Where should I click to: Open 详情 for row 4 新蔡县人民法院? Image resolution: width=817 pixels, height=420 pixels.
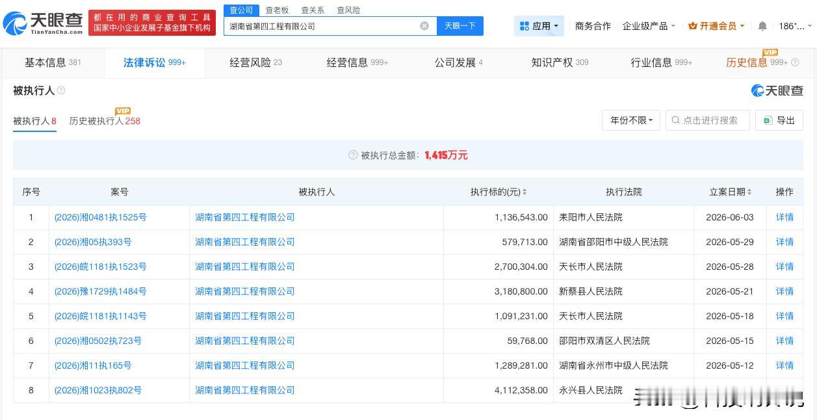[x=785, y=291]
